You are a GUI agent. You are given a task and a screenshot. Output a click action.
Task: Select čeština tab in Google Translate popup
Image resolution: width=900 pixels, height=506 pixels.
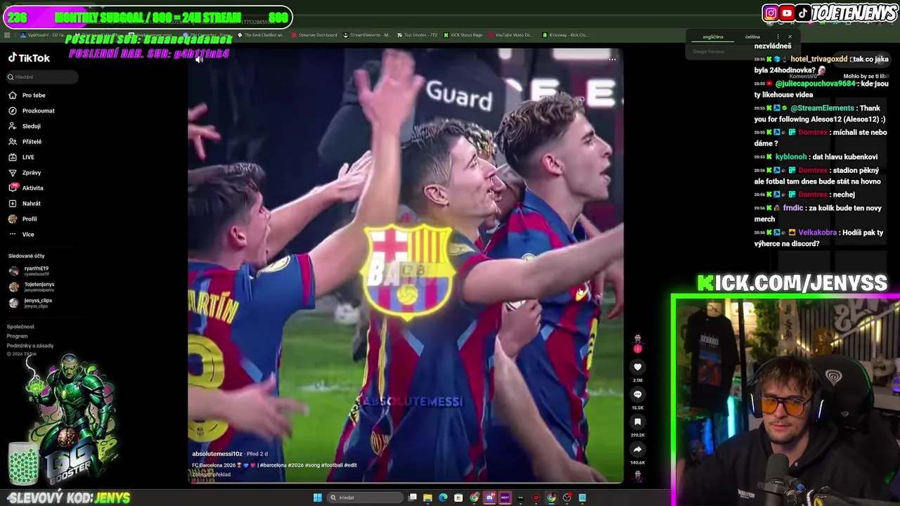click(x=753, y=37)
